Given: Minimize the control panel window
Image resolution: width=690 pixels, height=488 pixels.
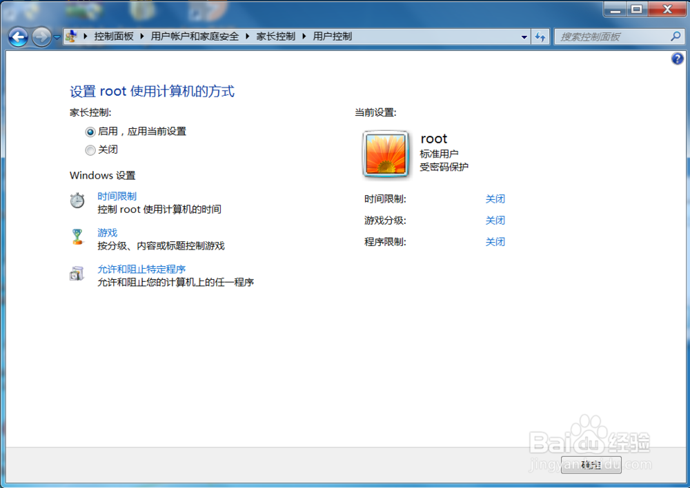Looking at the screenshot, I should [x=615, y=9].
